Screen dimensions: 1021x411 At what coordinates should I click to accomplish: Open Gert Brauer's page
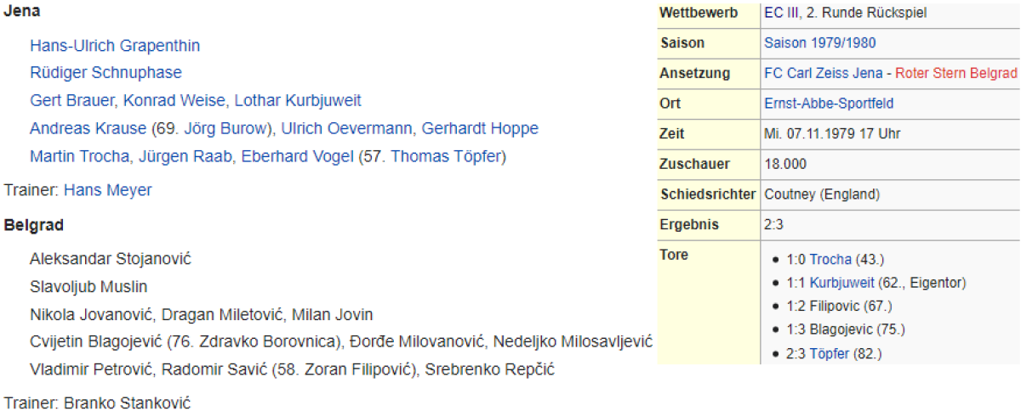[72, 101]
